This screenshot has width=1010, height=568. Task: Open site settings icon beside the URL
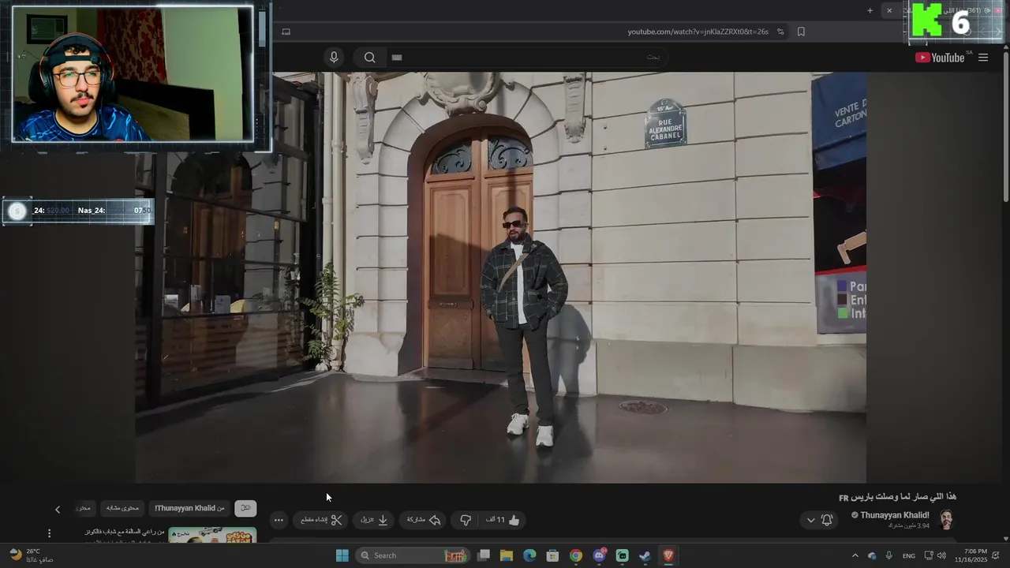click(780, 32)
